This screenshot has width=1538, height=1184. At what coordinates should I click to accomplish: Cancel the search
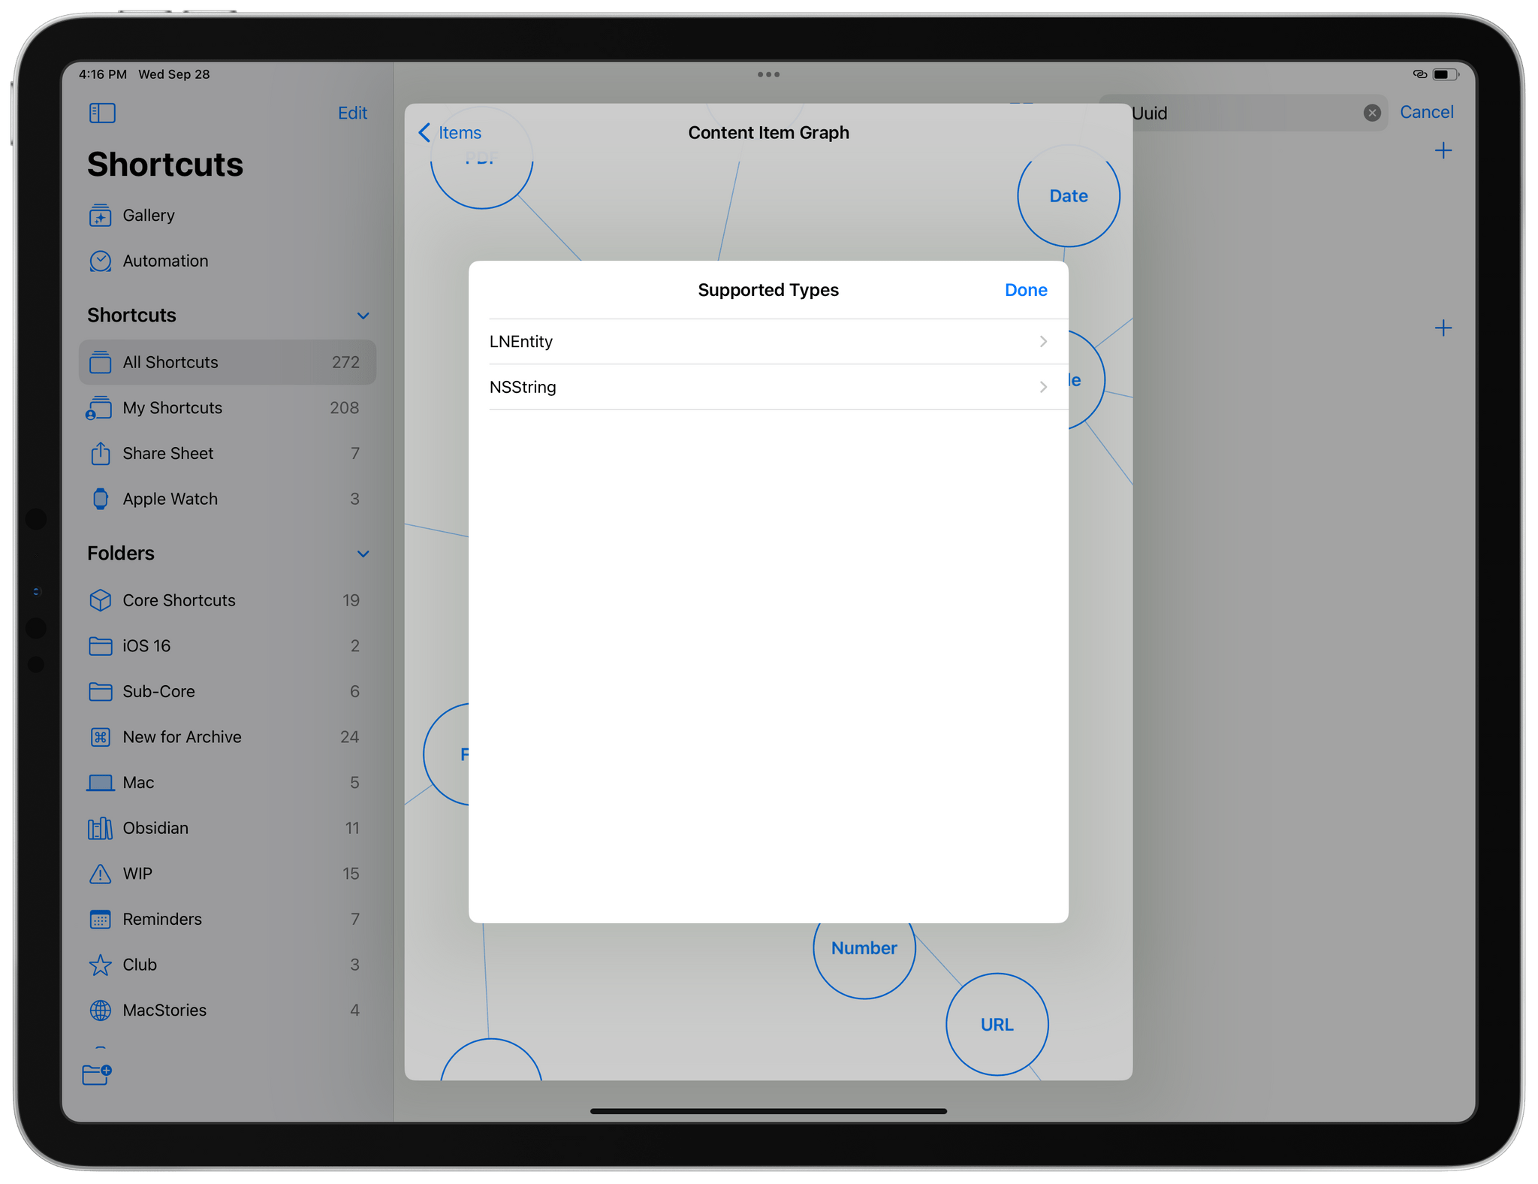1426,112
